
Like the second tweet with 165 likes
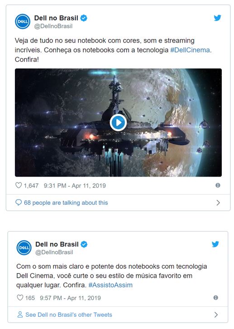click(x=20, y=298)
